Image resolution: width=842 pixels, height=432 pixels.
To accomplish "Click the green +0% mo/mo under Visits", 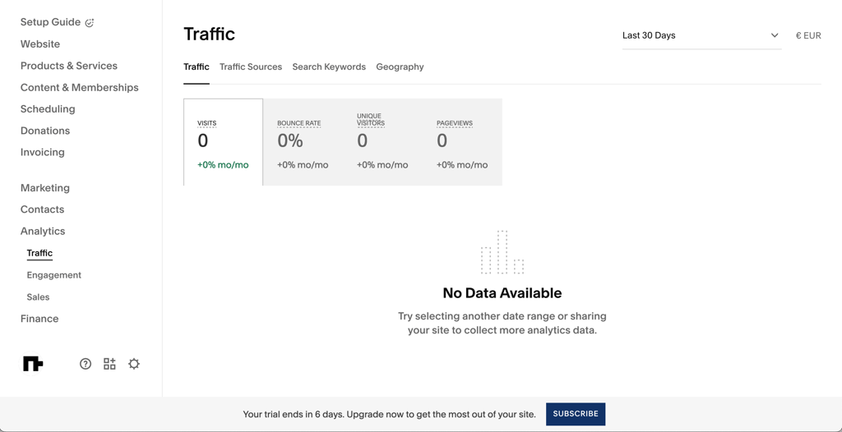I will point(223,165).
